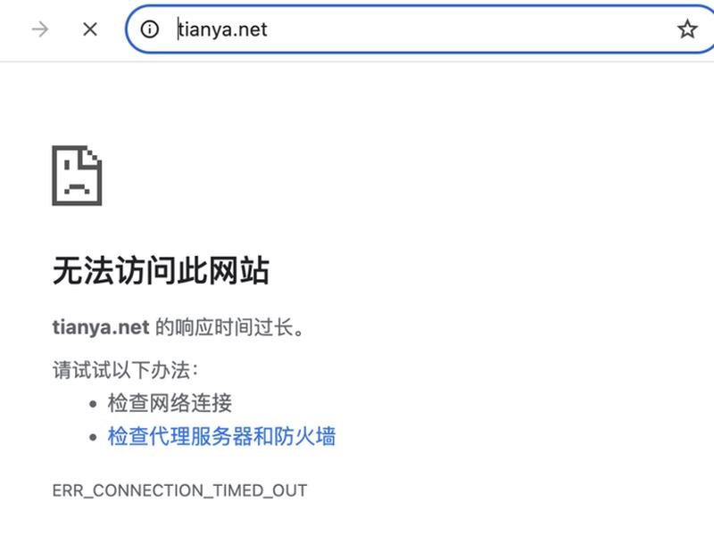Click the 请试试以下办法 text

(x=125, y=370)
